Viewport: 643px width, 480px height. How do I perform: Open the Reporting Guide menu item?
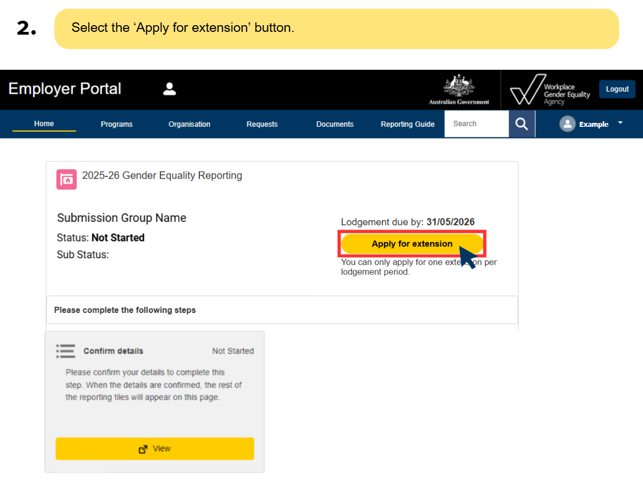pyautogui.click(x=407, y=124)
